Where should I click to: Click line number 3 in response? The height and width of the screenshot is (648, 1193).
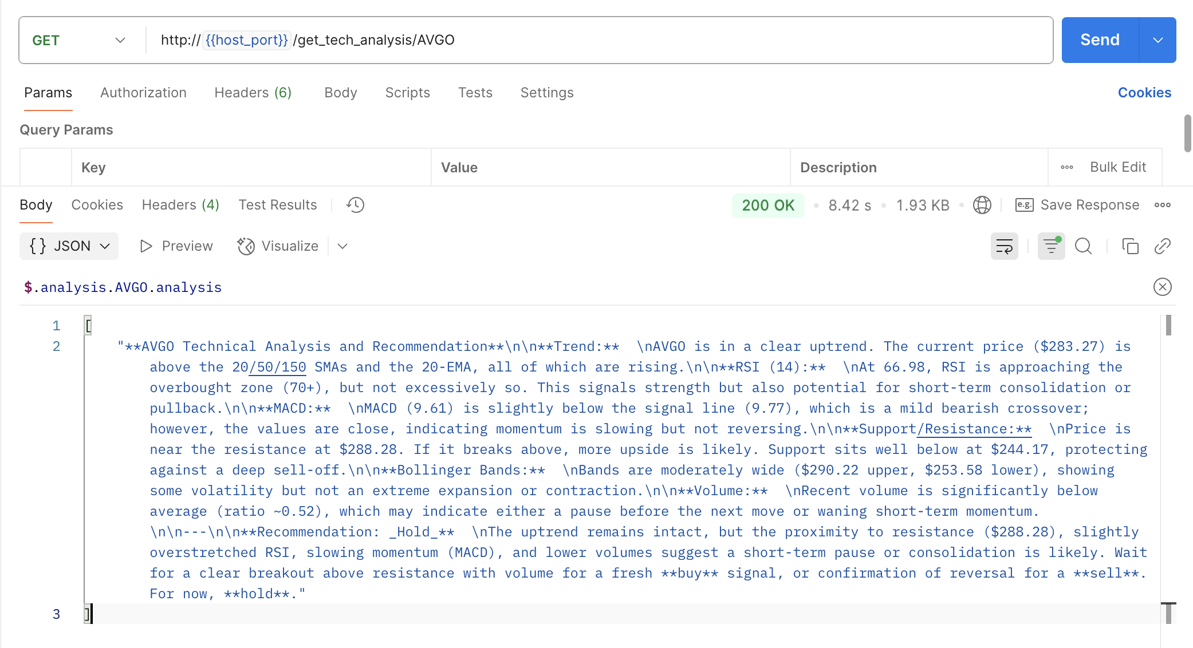coord(56,614)
